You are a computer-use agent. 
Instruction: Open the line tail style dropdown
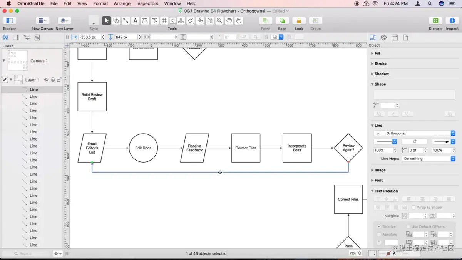click(x=385, y=142)
